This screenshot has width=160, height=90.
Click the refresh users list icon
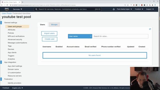(x=150, y=29)
